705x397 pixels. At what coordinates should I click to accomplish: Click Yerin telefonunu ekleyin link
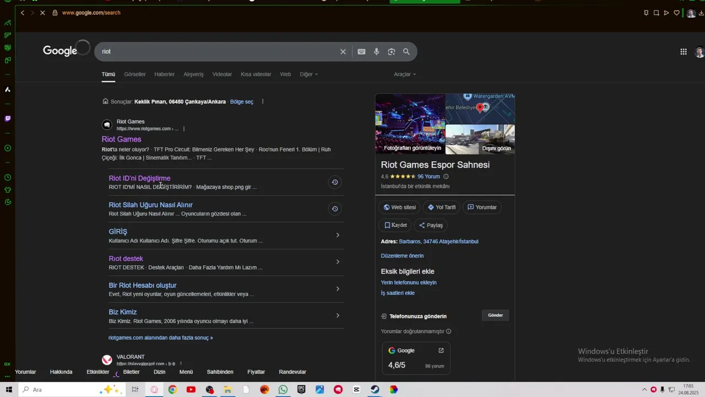(409, 282)
